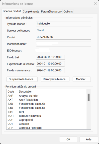The height and width of the screenshot is (144, 99).
Task: Click the Expiration de la licence field
Action: 50,64
